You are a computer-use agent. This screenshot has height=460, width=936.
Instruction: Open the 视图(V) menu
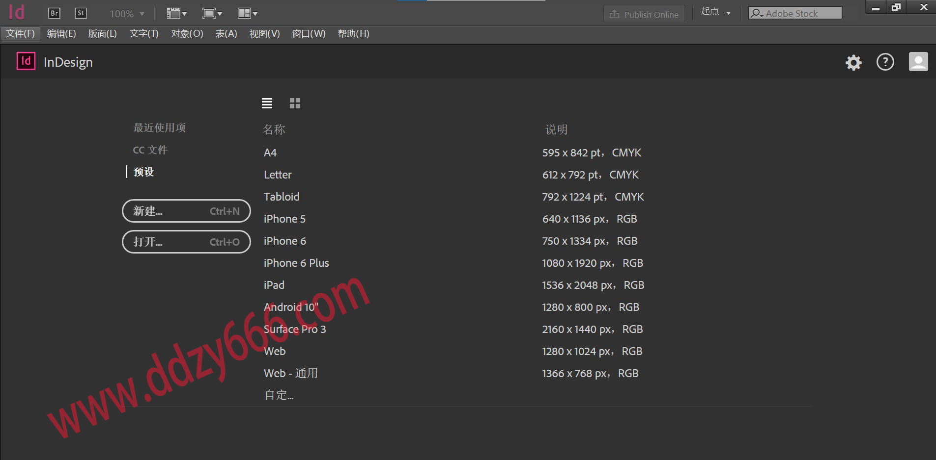[264, 33]
